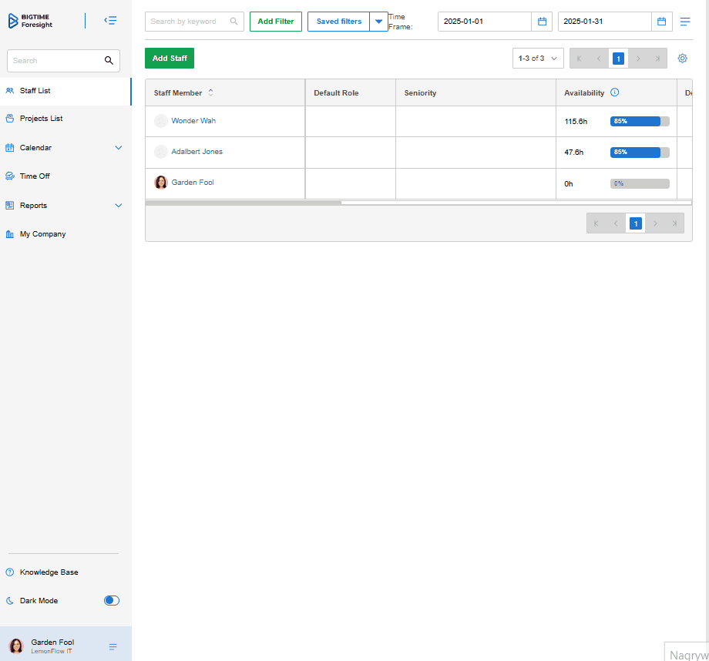709x661 pixels.
Task: Open Wonder Wah's staff profile link
Action: click(193, 121)
